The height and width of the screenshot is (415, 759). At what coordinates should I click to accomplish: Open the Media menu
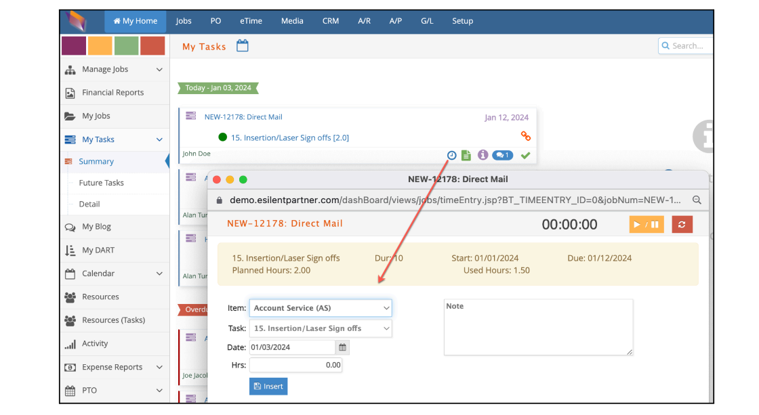(x=292, y=21)
